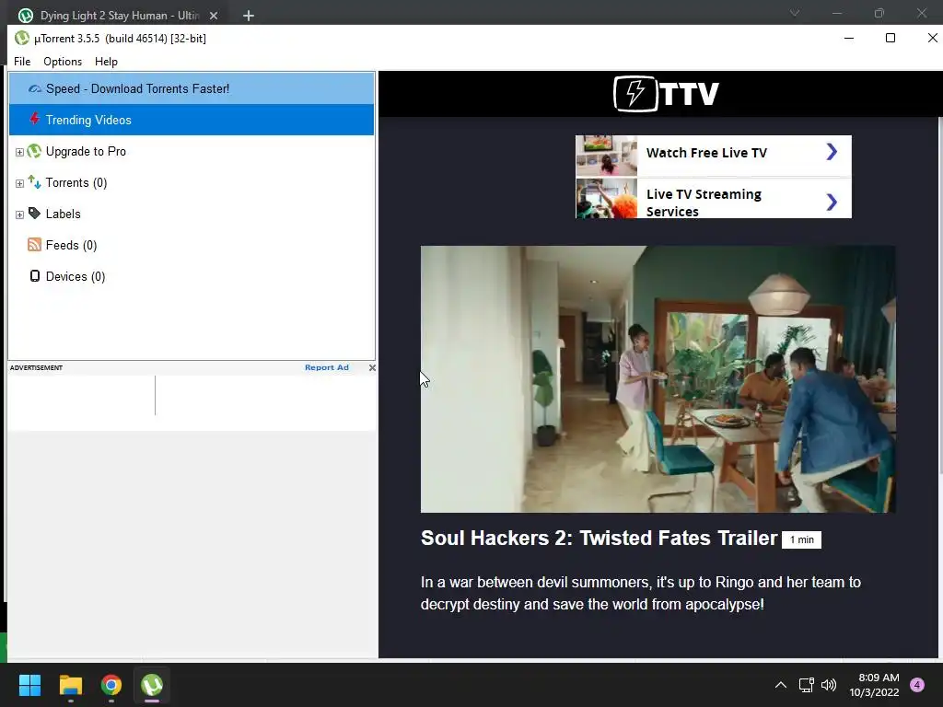Click the 1 min duration badge
The height and width of the screenshot is (707, 943).
click(x=802, y=539)
